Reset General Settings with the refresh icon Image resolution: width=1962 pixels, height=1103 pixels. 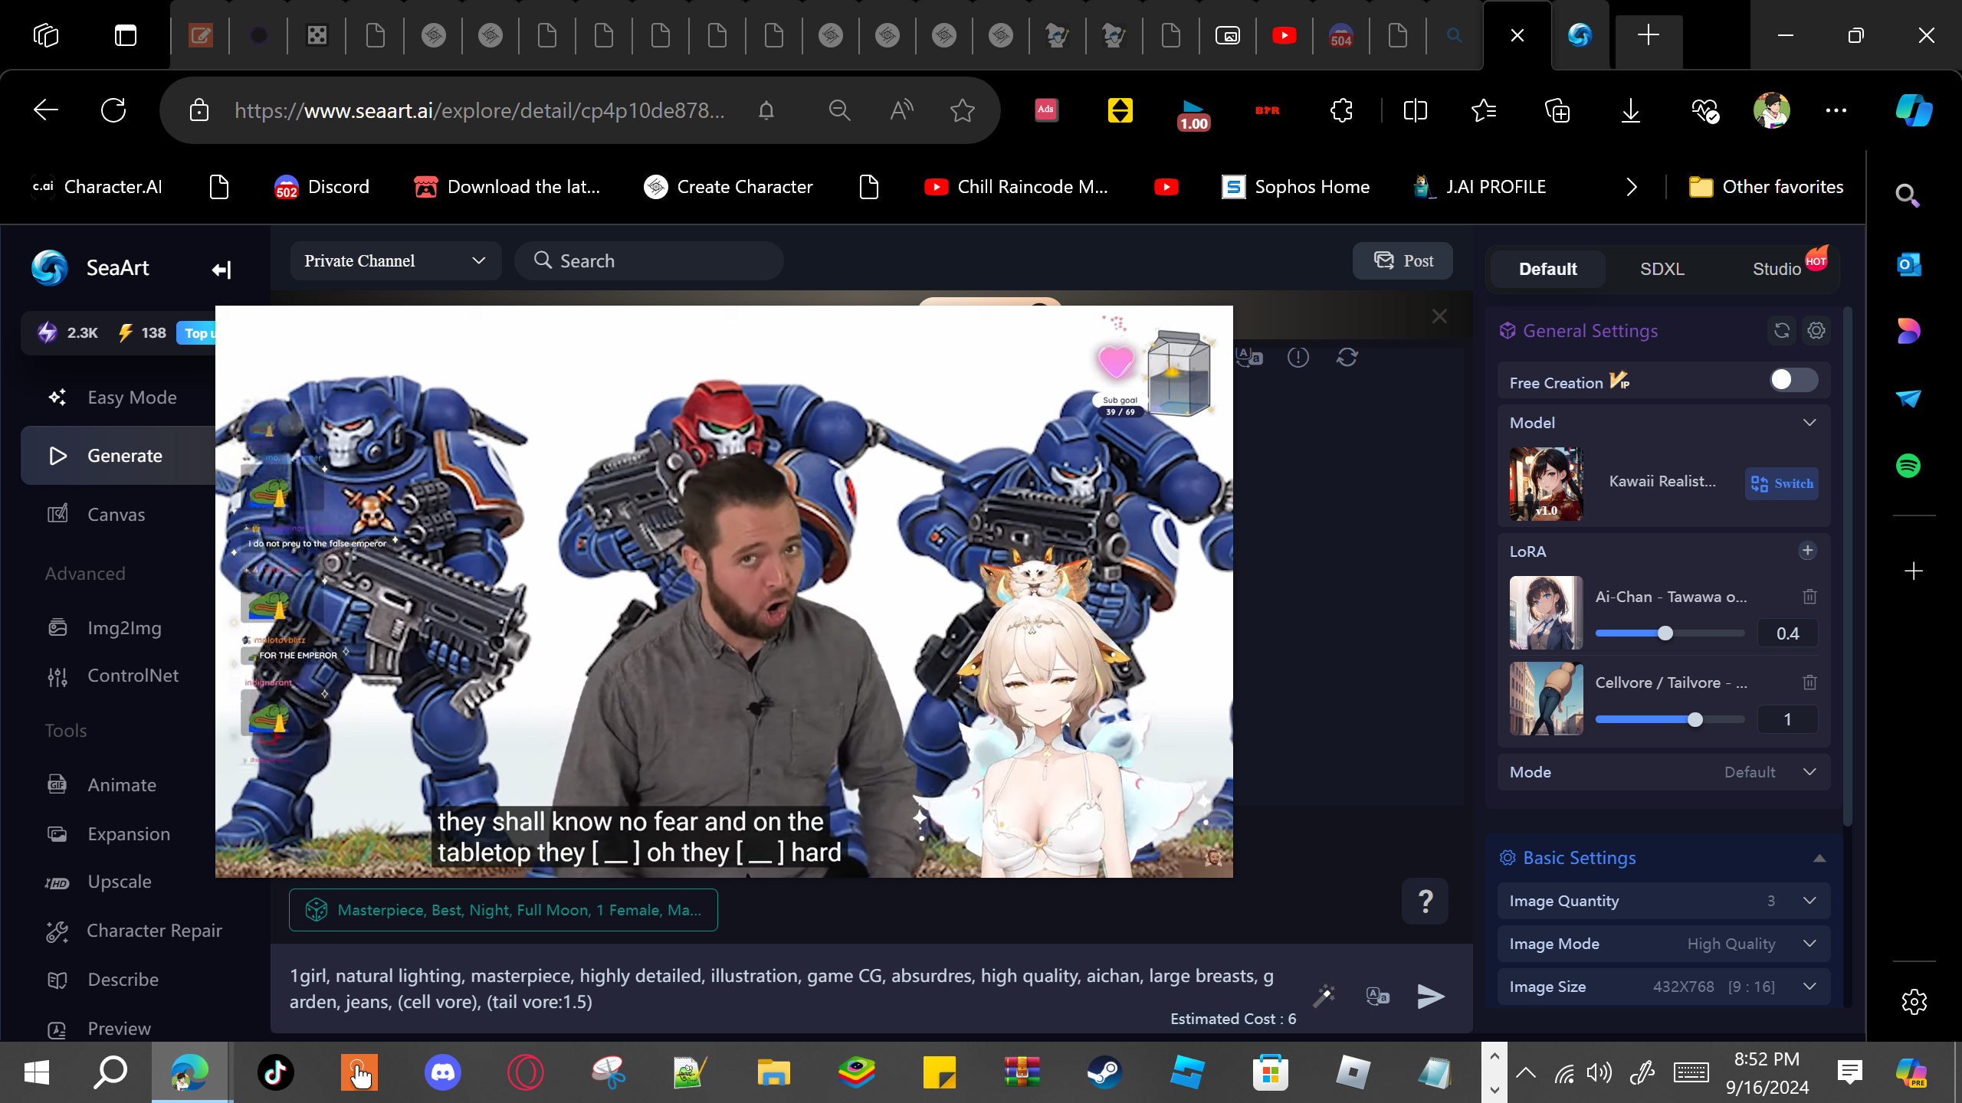[x=1782, y=330]
